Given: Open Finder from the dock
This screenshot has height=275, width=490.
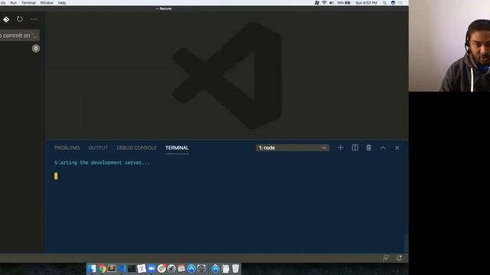Looking at the screenshot, I should (92, 268).
